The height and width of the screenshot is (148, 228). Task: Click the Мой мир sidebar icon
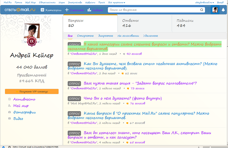click(9, 106)
